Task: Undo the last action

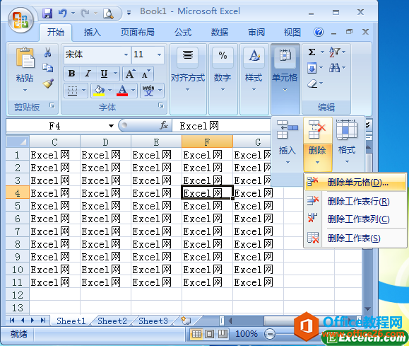Action: tap(63, 13)
